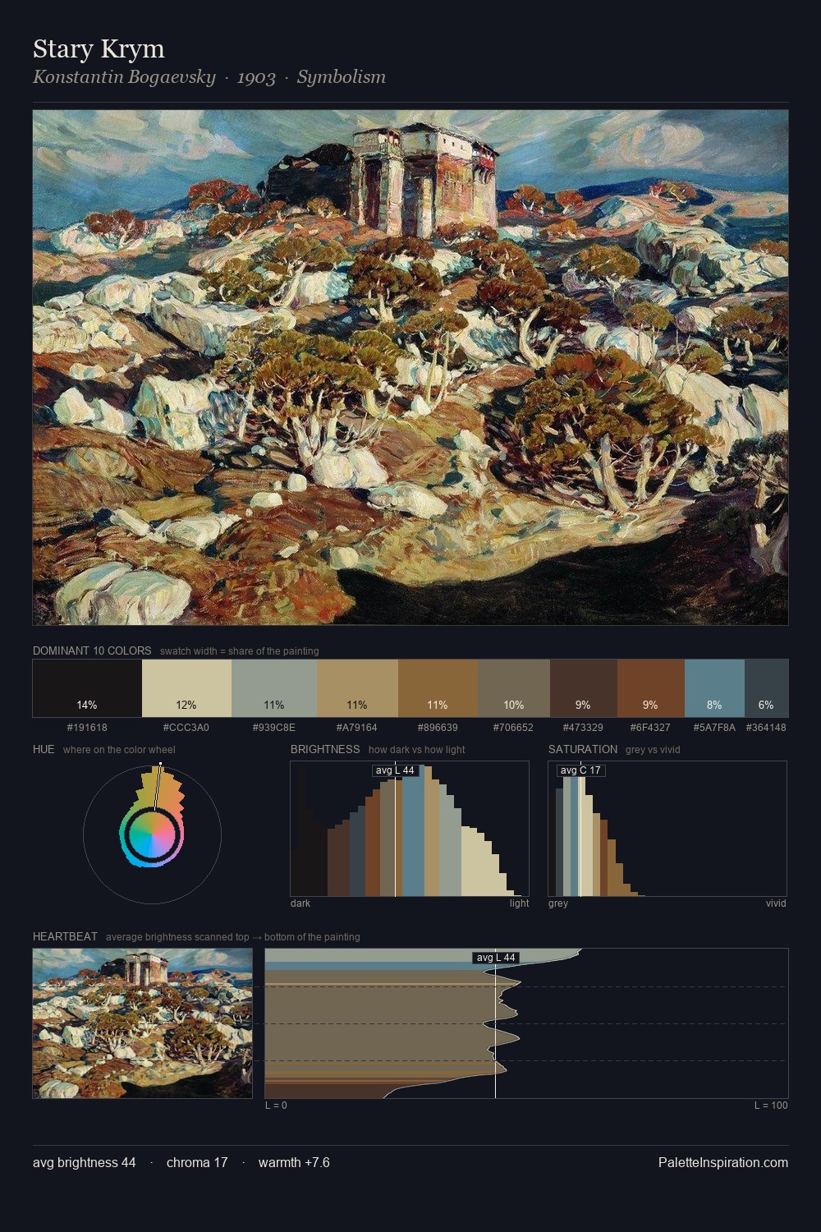This screenshot has width=821, height=1232.
Task: Click the hex label '#191618'
Action: pos(87,727)
